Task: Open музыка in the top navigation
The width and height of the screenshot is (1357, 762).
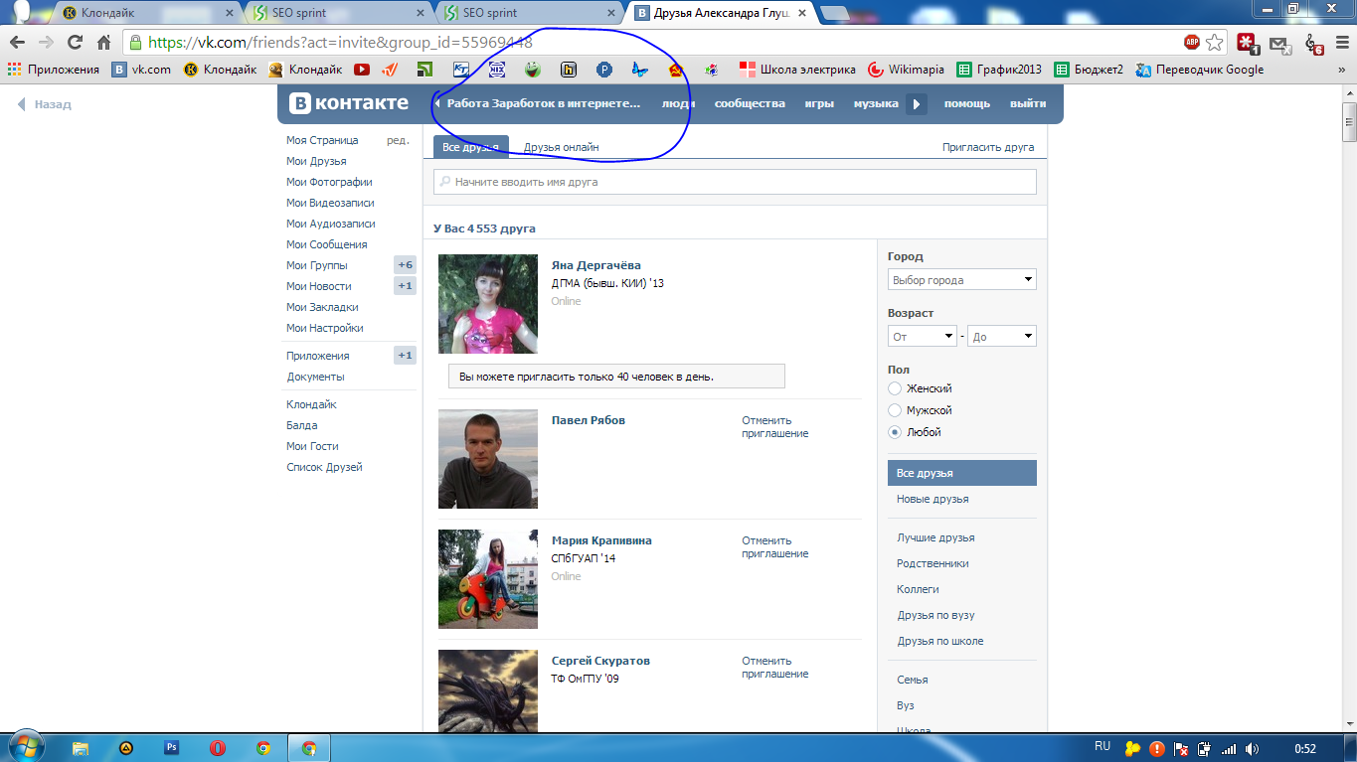Action: (x=876, y=103)
